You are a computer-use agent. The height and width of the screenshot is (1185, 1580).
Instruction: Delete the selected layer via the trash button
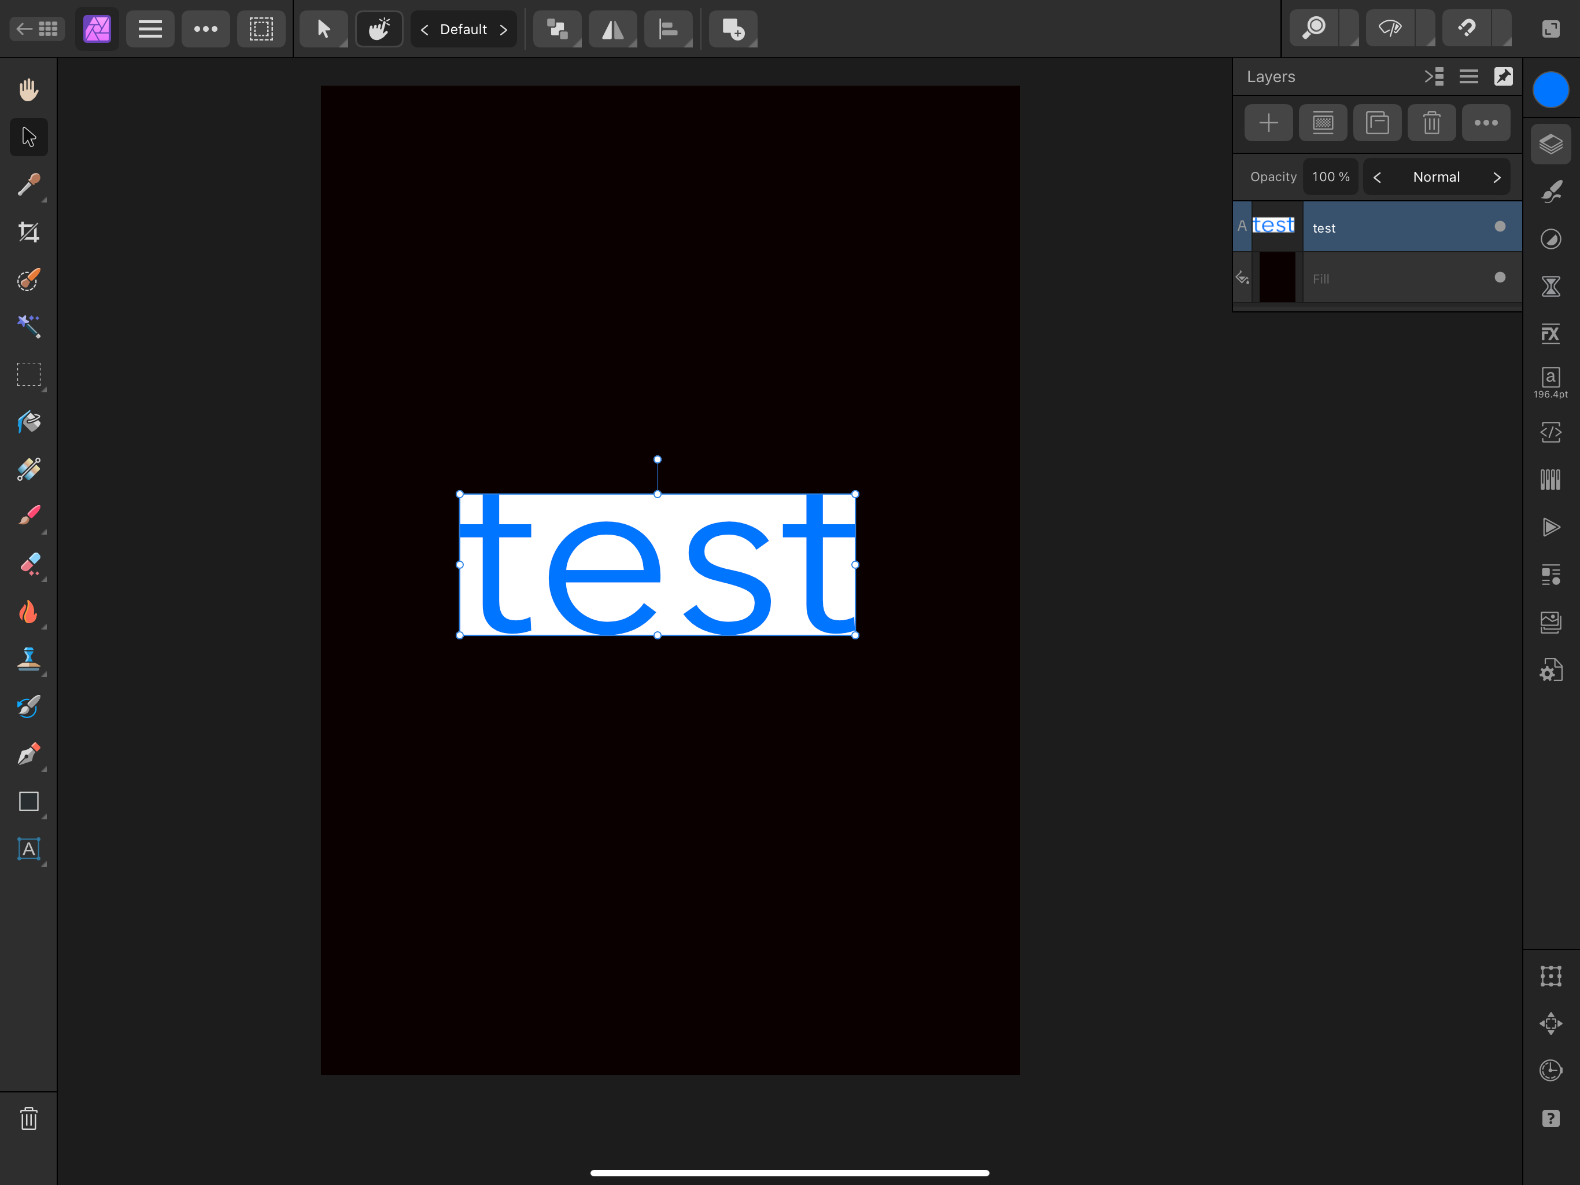point(1431,123)
